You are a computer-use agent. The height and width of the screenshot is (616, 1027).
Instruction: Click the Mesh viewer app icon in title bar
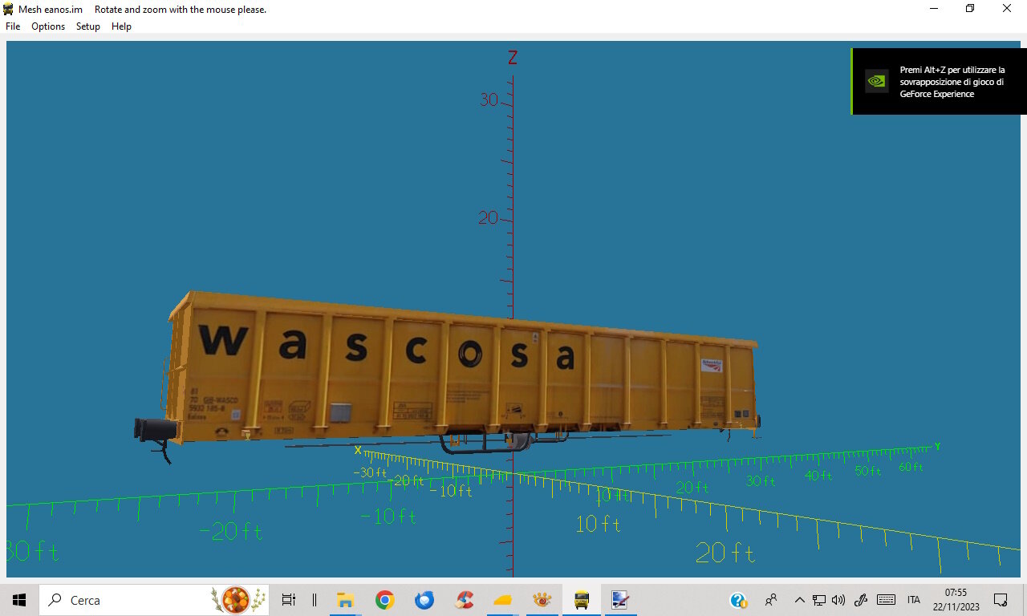(8, 9)
